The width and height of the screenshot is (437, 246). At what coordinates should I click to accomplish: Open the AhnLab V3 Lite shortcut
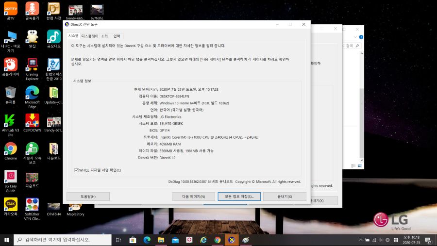(11, 125)
